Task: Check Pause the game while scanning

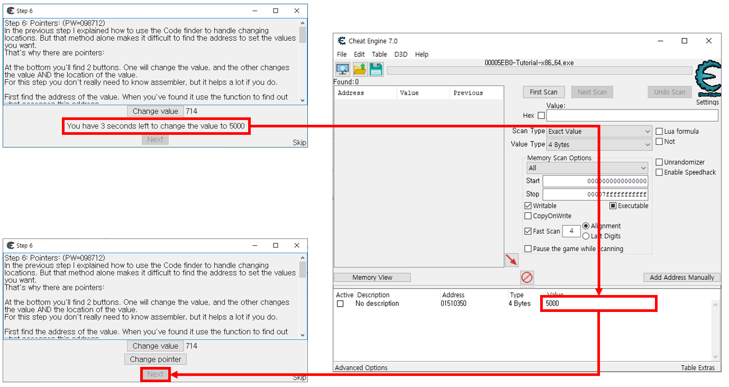Action: (x=528, y=248)
